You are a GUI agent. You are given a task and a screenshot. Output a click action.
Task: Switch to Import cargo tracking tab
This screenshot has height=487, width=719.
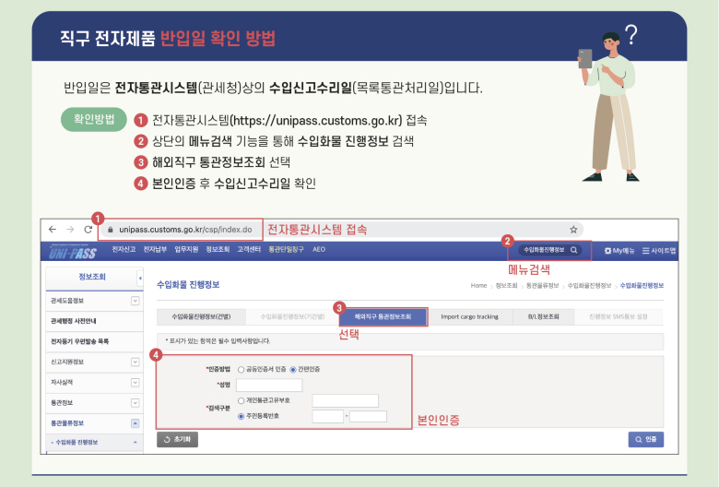pos(469,316)
